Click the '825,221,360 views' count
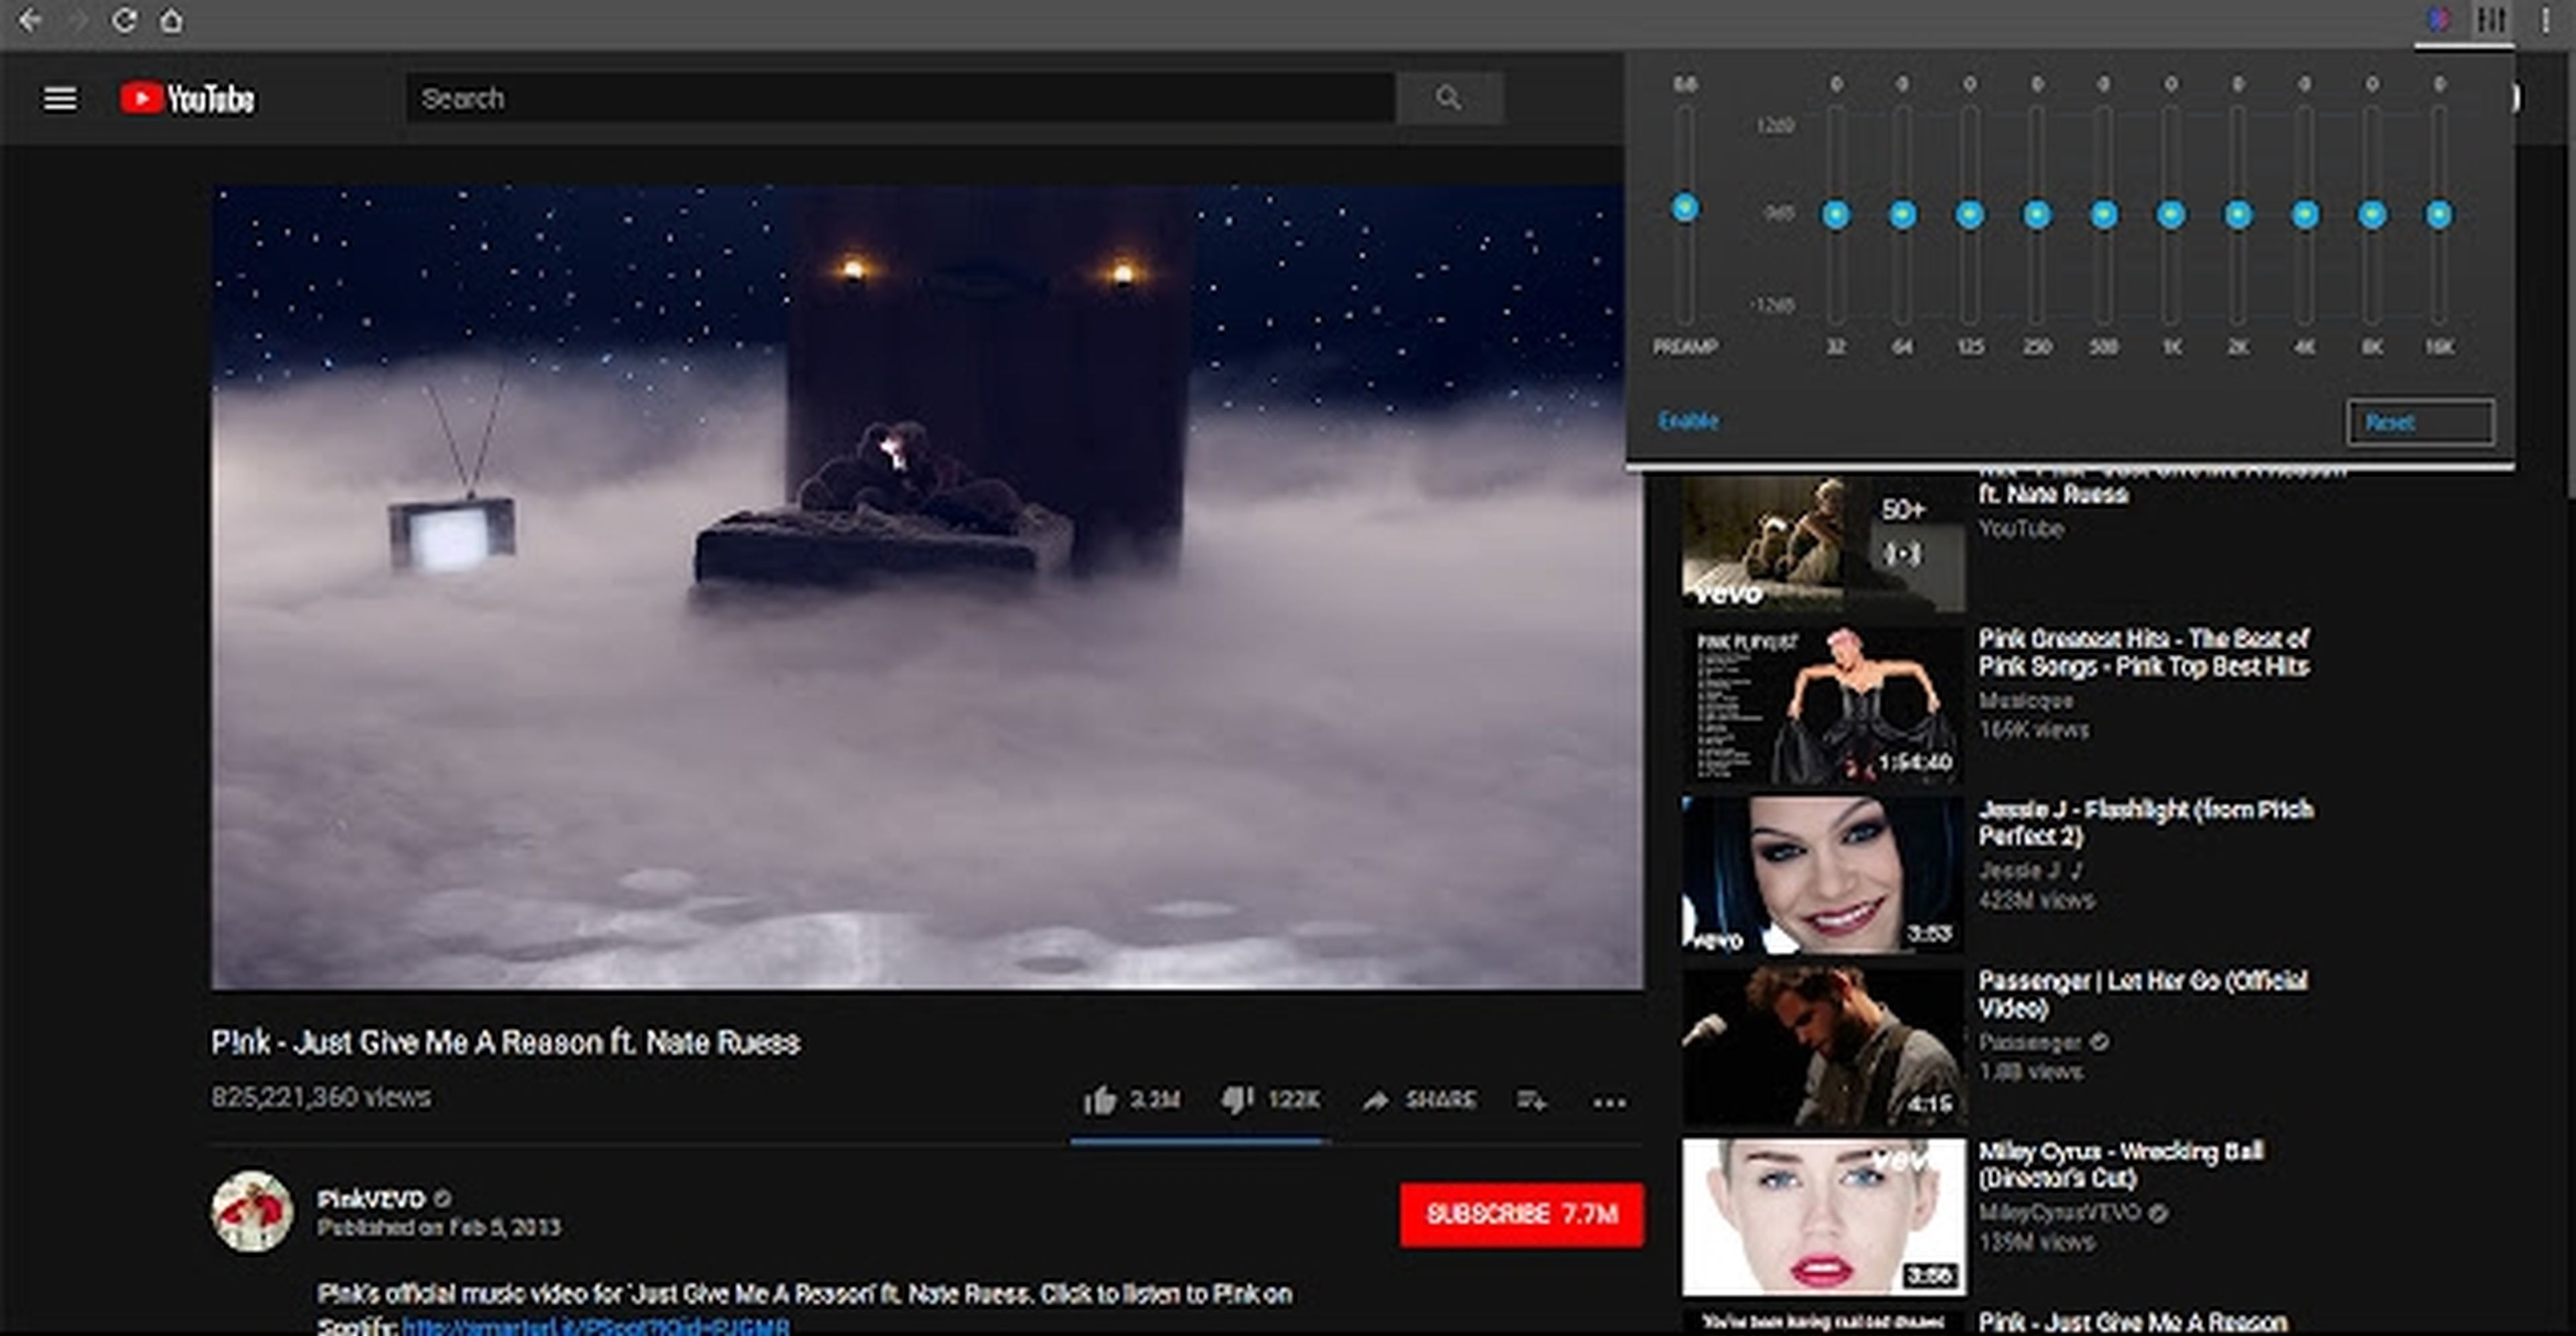This screenshot has width=2576, height=1336. pyautogui.click(x=321, y=1097)
